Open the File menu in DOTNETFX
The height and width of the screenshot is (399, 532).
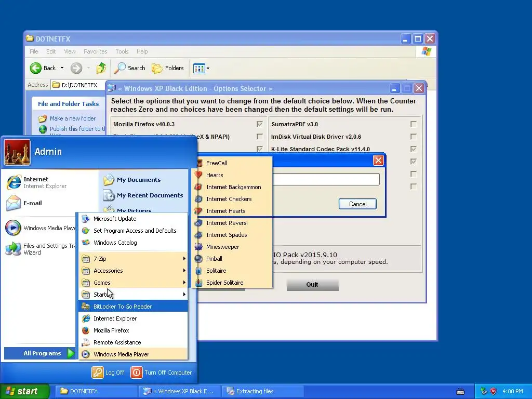[x=34, y=51]
